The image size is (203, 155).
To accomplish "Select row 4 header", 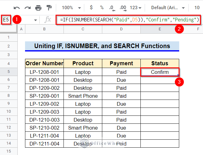I will click(x=9, y=63).
